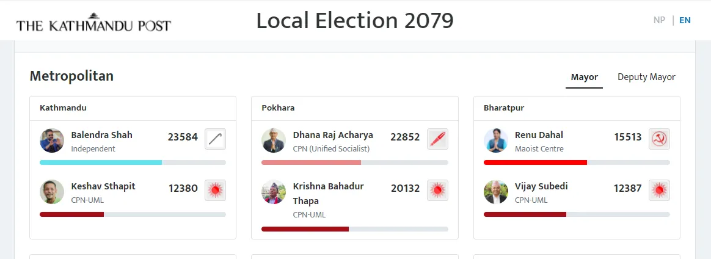
Task: Click Renu Dahal's hammer and sickle symbol
Action: (659, 139)
